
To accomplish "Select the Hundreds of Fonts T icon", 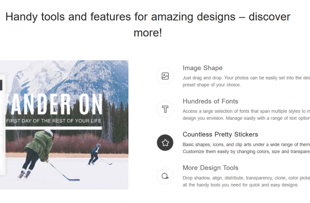I will (165, 109).
